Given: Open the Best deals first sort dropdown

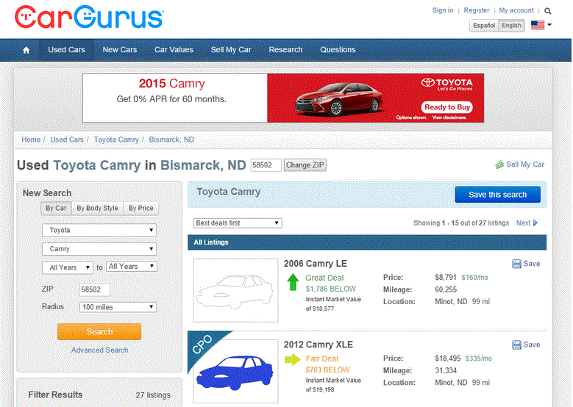Looking at the screenshot, I should coord(238,223).
